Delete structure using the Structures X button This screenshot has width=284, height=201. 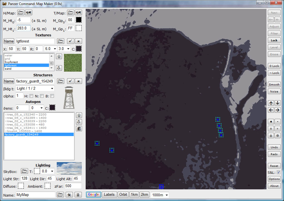pos(79,81)
